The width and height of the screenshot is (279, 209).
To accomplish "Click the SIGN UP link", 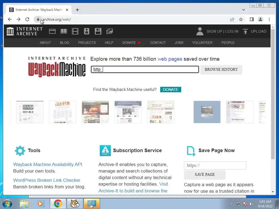I will [214, 31].
